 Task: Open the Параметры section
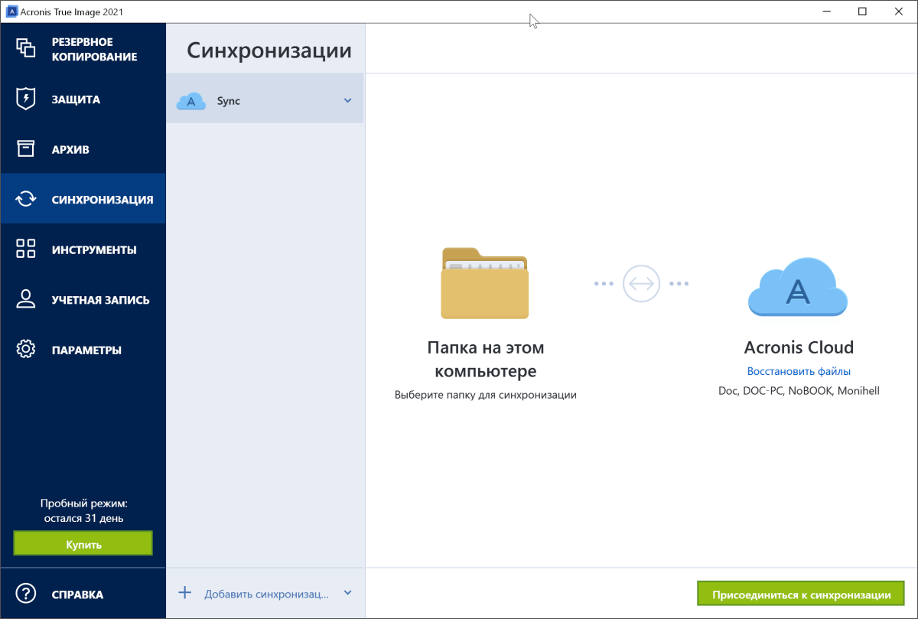click(x=83, y=350)
